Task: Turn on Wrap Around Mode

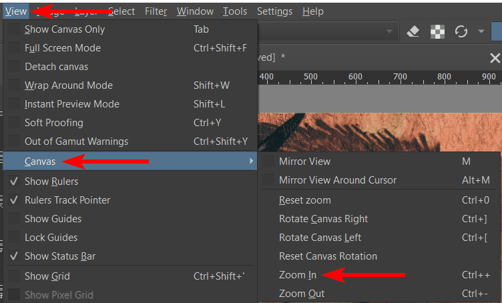Action: (x=68, y=85)
